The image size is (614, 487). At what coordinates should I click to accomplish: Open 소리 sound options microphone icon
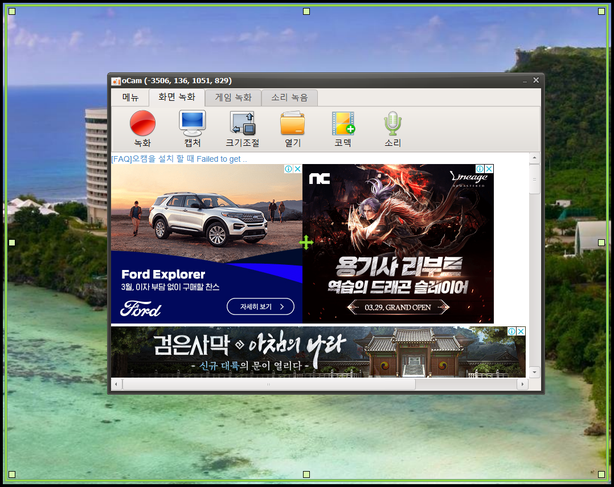(x=393, y=128)
